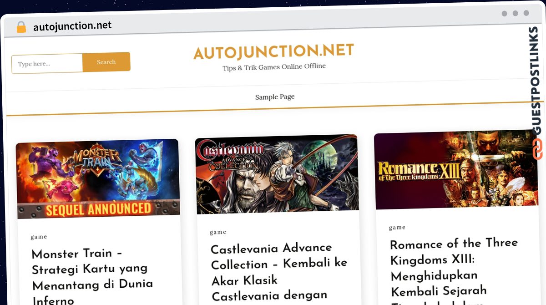Open the Romance of the Three Kingdoms title

(x=454, y=269)
